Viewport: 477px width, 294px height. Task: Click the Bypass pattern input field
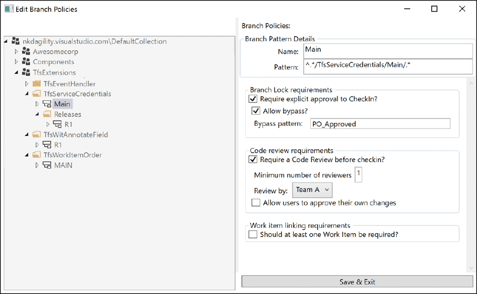click(x=380, y=124)
